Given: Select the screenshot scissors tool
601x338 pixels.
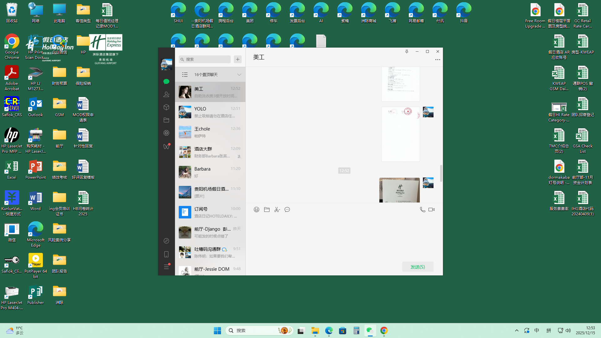Looking at the screenshot, I should 277,210.
